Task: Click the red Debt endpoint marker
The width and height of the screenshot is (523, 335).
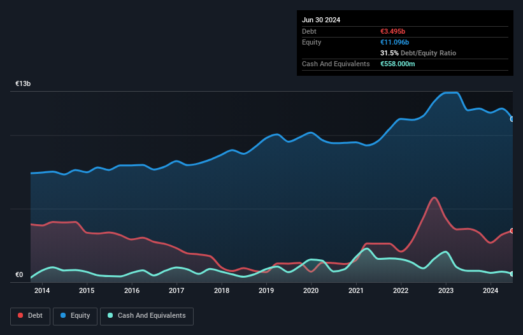Action: pyautogui.click(x=512, y=231)
